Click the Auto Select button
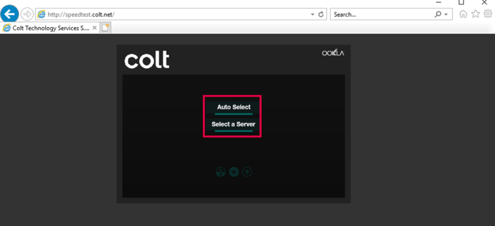The width and height of the screenshot is (495, 226). (x=233, y=108)
